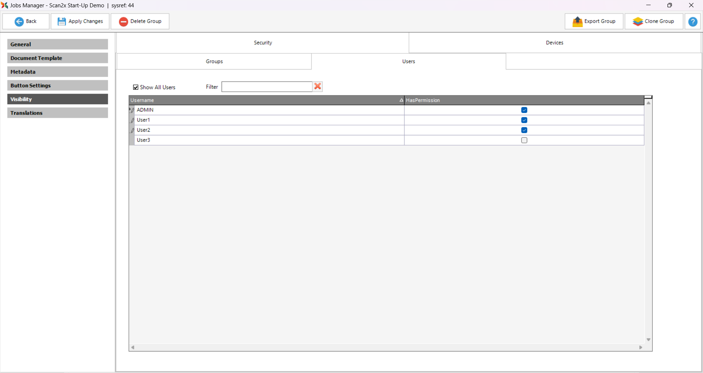Click the red Delete Group icon
This screenshot has width=703, height=373.
(x=123, y=22)
